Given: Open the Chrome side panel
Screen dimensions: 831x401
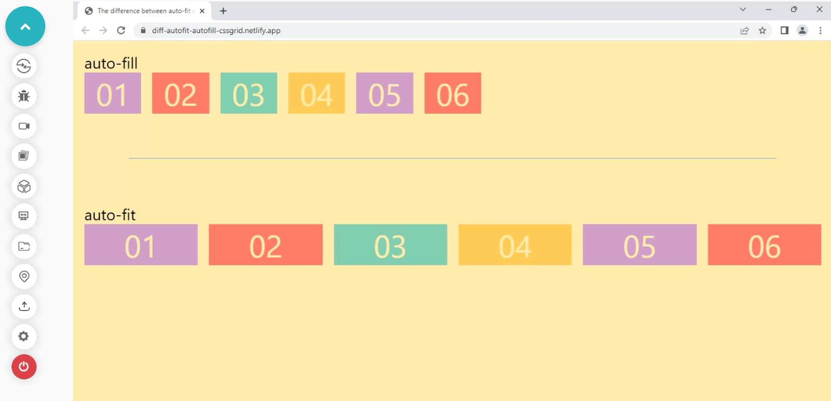Looking at the screenshot, I should (x=784, y=31).
